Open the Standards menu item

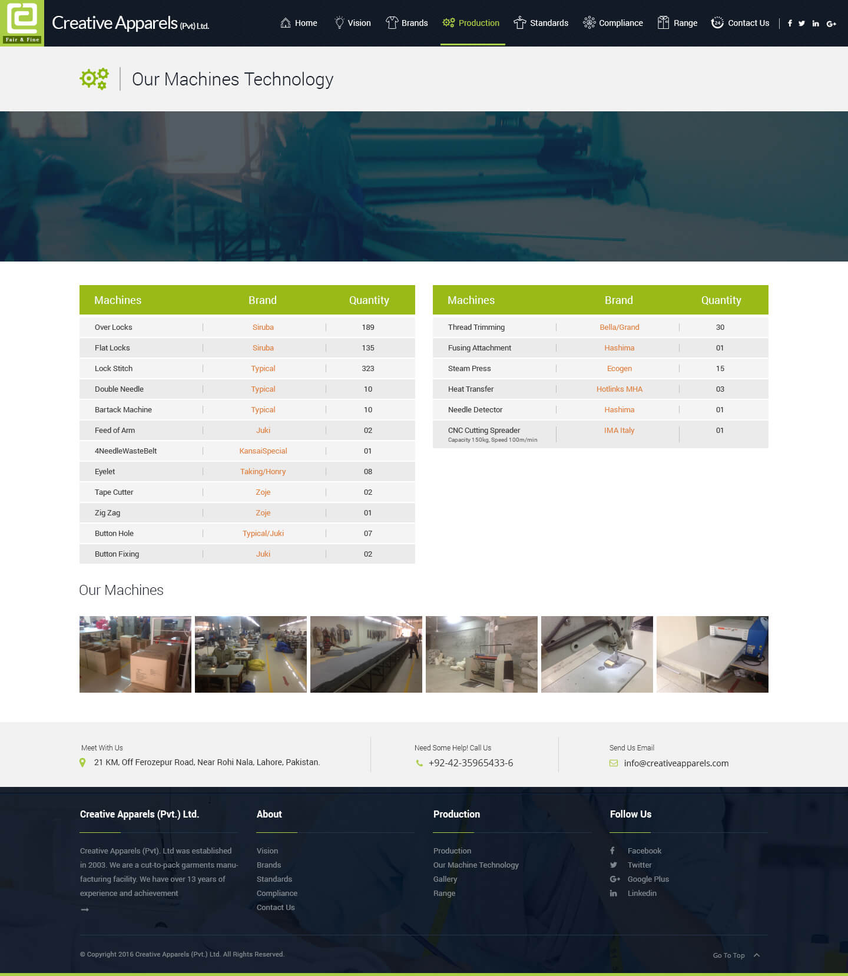tap(549, 23)
